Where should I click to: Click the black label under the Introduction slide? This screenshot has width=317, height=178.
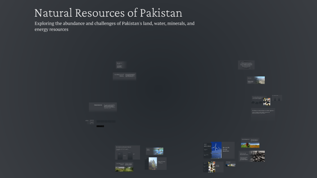point(100,126)
